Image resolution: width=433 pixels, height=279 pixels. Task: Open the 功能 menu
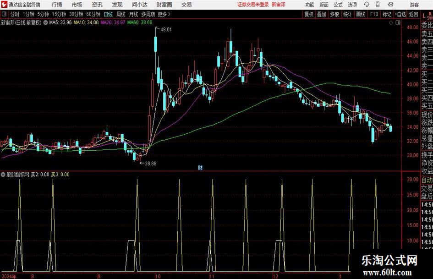tap(310, 5)
